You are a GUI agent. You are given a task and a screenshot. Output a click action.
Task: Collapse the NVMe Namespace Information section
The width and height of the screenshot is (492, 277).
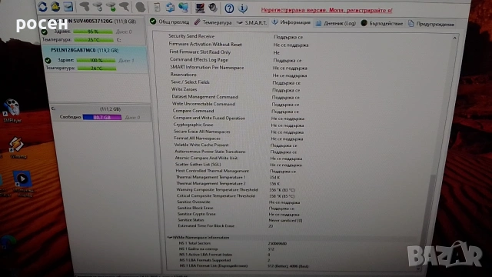click(x=169, y=238)
